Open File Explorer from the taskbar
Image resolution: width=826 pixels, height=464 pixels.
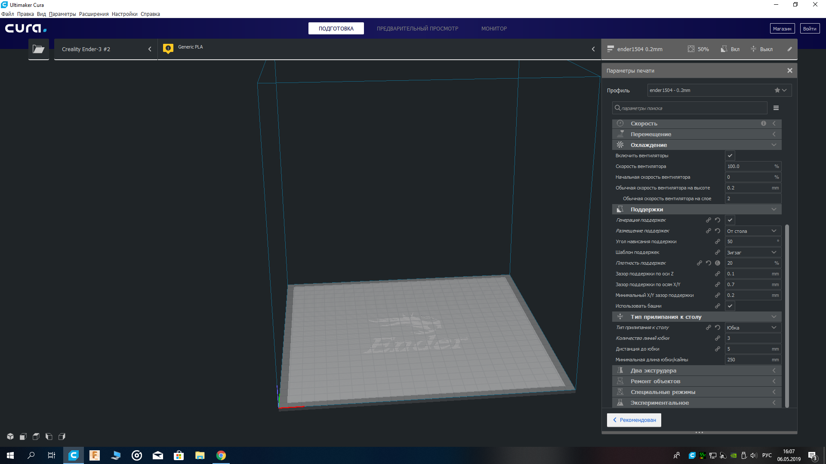tap(200, 455)
